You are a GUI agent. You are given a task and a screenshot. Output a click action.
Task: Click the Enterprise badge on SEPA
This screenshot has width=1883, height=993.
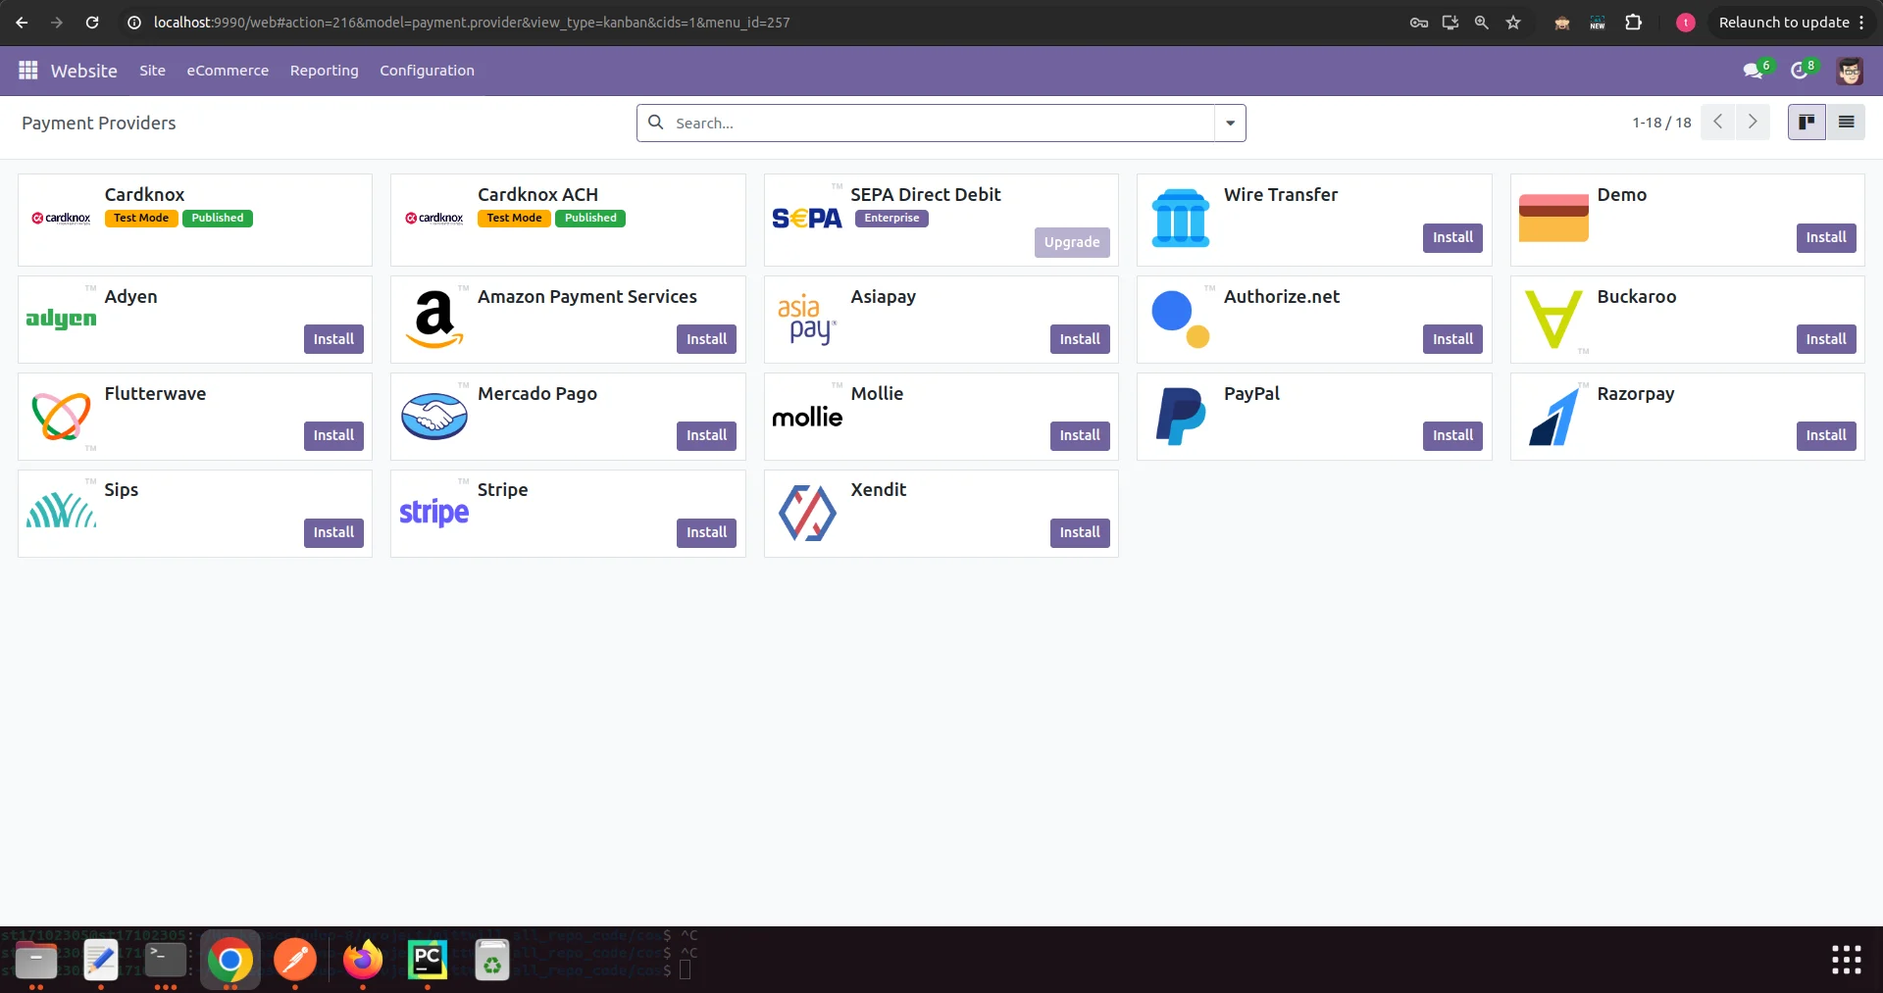coord(891,219)
